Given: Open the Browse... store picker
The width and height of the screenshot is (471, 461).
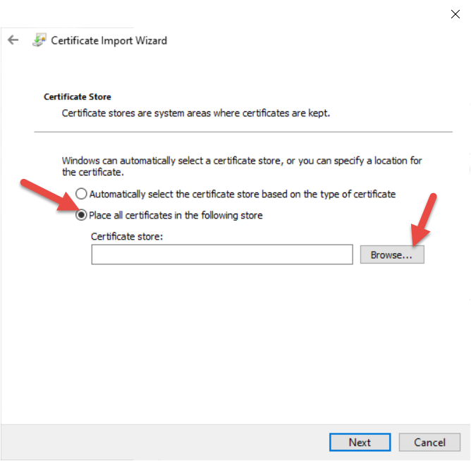Looking at the screenshot, I should (391, 254).
